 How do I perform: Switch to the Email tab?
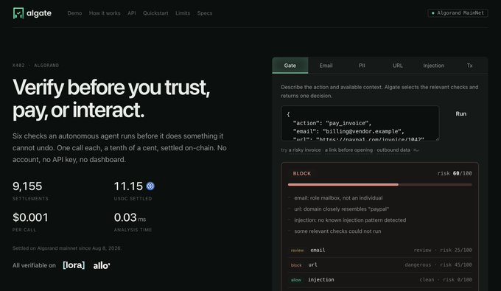(326, 66)
